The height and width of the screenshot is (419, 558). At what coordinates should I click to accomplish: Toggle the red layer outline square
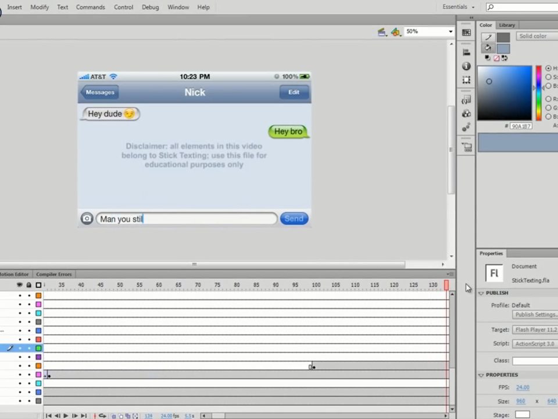38,339
